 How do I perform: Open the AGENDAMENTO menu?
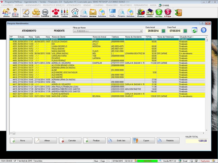pyautogui.click(x=33, y=5)
